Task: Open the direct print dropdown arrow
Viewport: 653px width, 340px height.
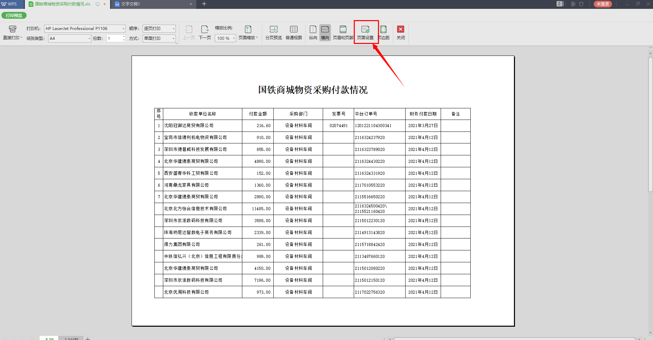Action: click(x=21, y=37)
